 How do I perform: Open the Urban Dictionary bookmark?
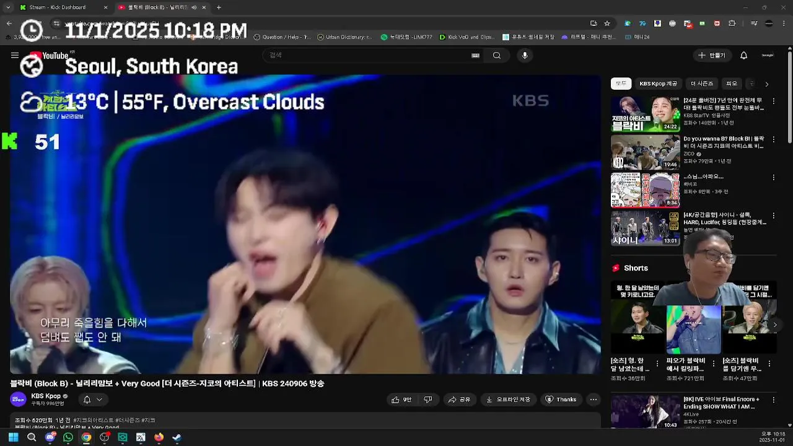(344, 37)
